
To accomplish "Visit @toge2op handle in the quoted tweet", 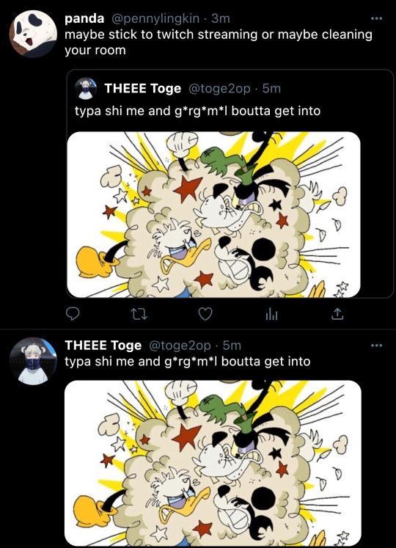I will [x=219, y=89].
